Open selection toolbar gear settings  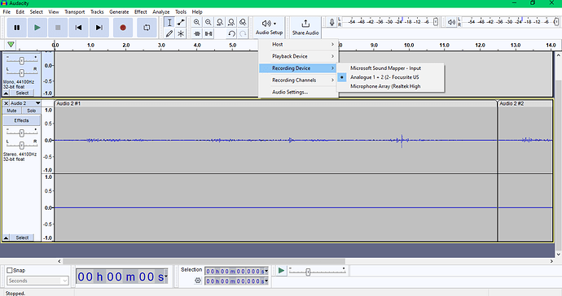(x=197, y=281)
